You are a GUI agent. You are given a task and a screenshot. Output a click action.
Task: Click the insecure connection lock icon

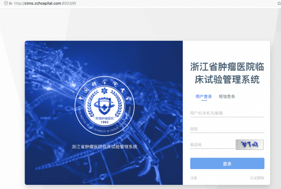click(x=10, y=3)
